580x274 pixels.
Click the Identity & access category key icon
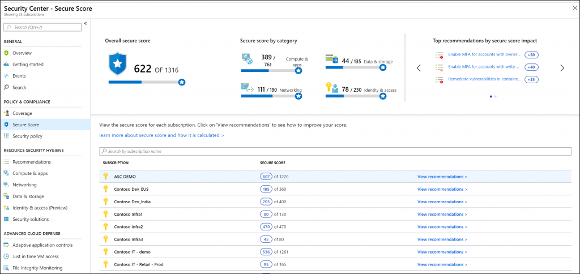[x=332, y=88]
